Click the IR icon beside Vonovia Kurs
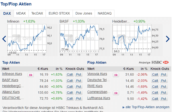The height and width of the screenshot is (112, 174). tap(116, 75)
